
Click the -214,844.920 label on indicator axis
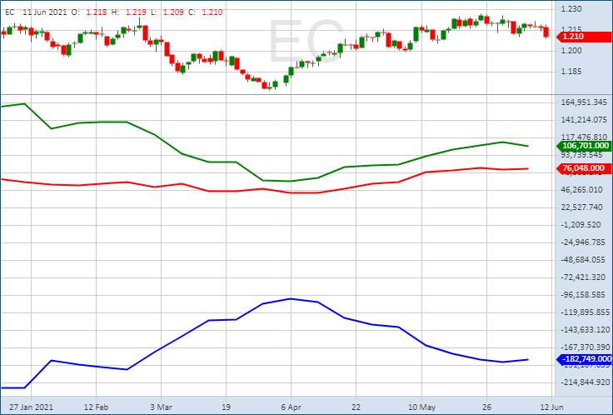584,382
